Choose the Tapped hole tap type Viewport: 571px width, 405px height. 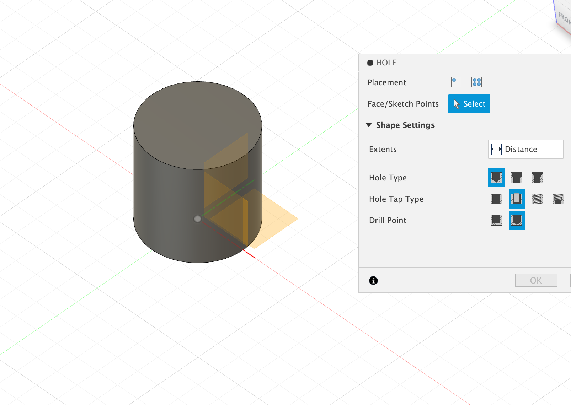tap(537, 199)
